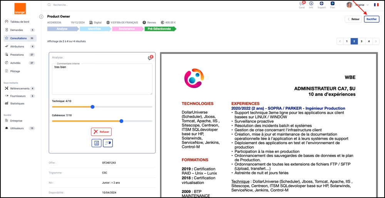The height and width of the screenshot is (198, 385).
Task: Go to results page 1
Action: [347, 41]
